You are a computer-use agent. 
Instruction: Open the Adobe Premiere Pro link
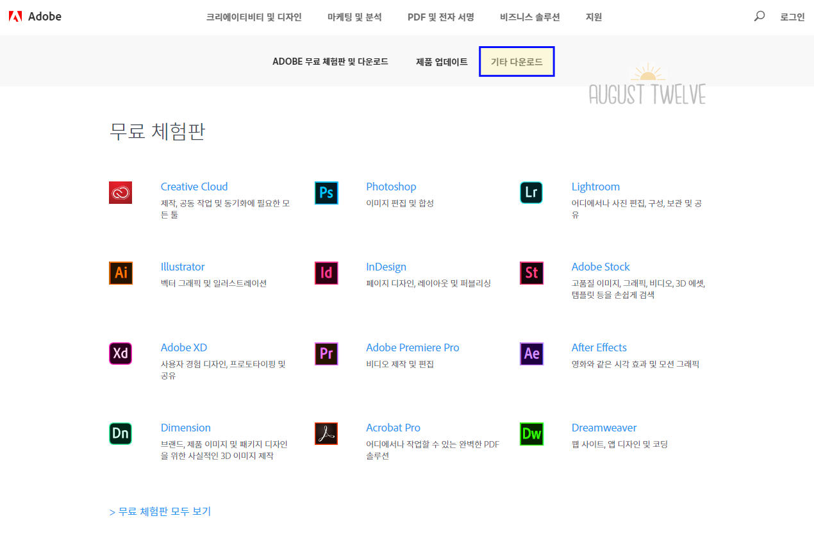coord(413,347)
